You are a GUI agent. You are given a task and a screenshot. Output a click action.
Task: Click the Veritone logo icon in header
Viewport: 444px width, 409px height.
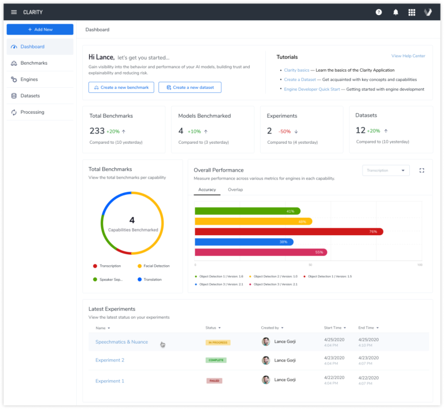coord(428,12)
